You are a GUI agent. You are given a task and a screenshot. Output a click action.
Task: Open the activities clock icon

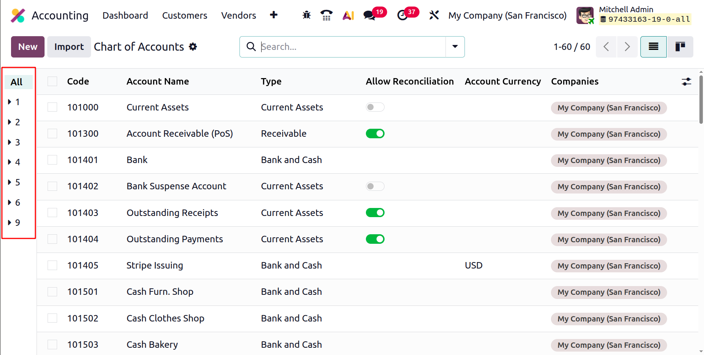pos(402,15)
